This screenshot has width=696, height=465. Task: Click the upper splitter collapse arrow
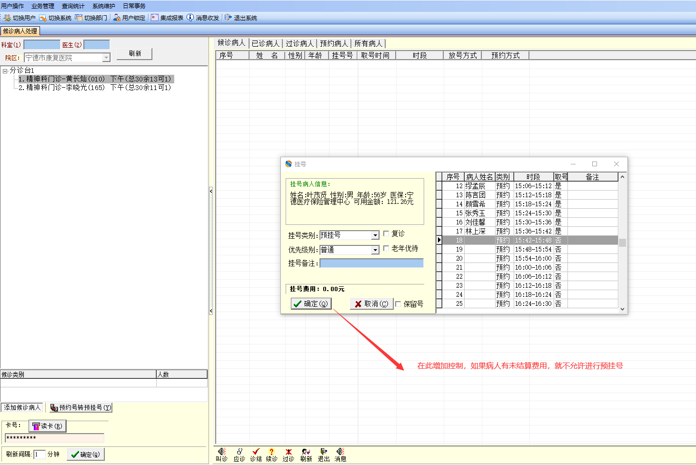(x=211, y=191)
